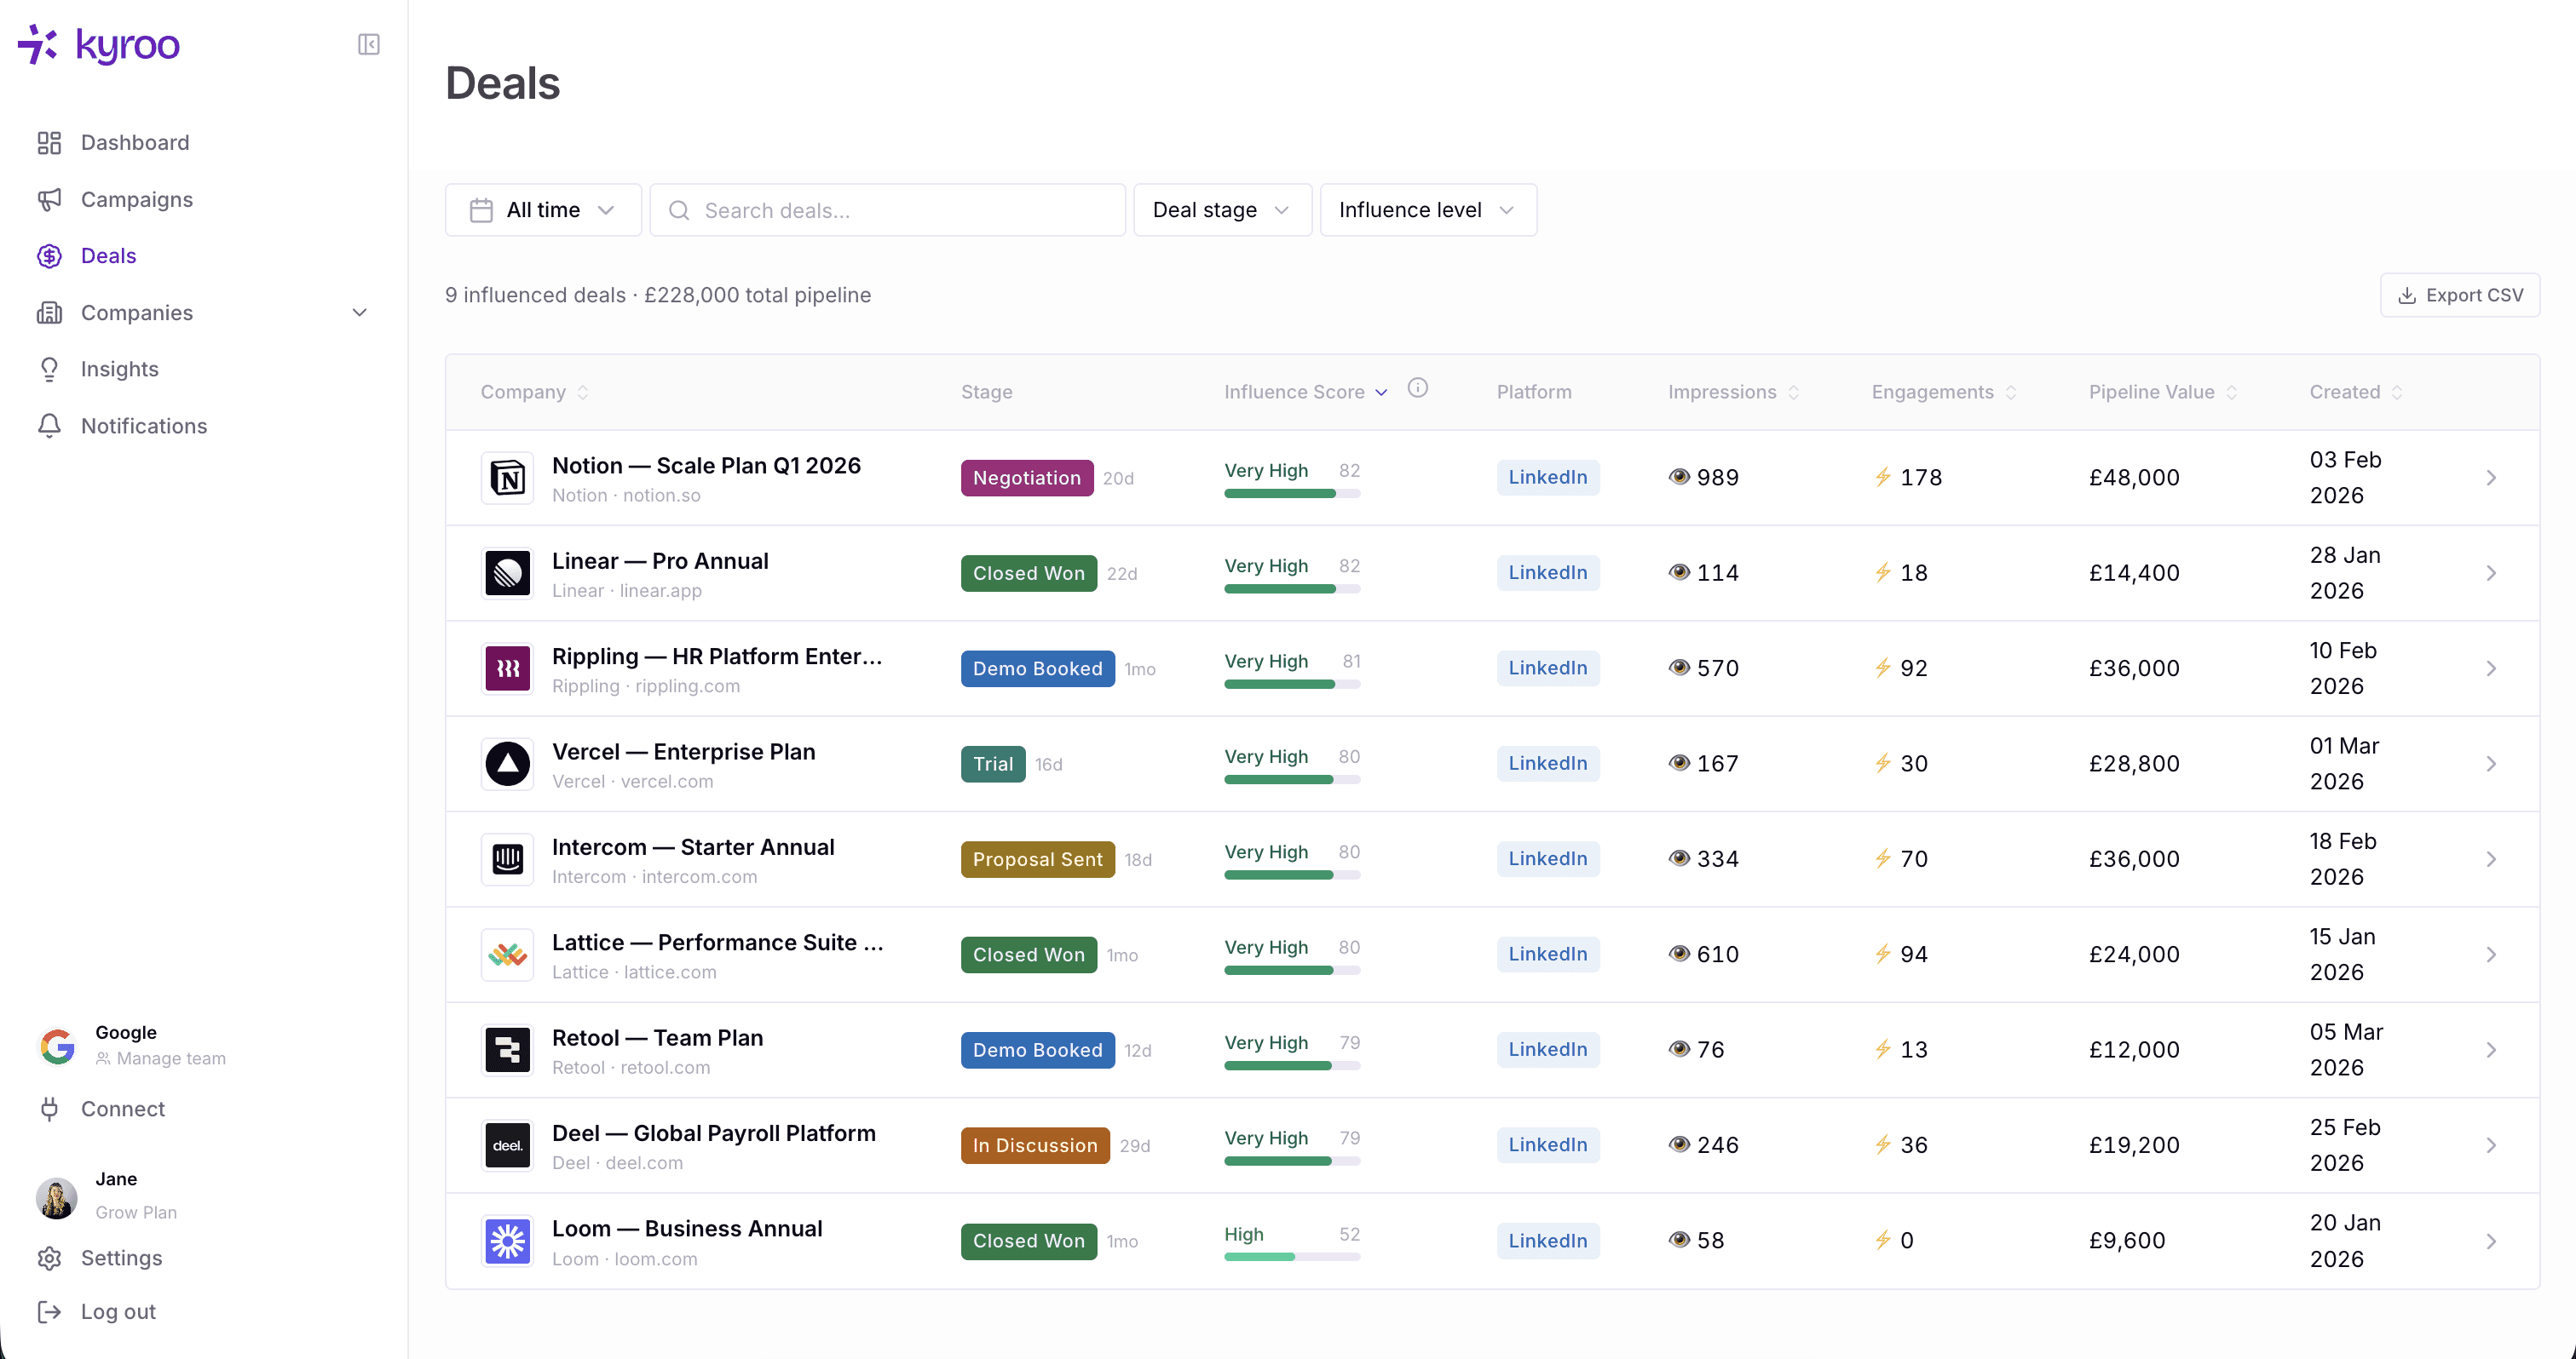Collapse the sidebar with the panel toggle
Screen dimensions: 2576x1359
[x=368, y=44]
